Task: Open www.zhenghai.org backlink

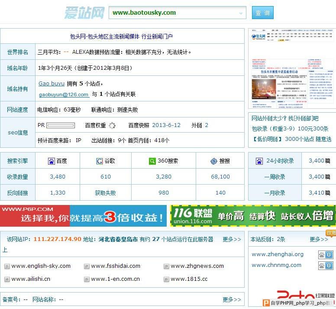Action: point(278,254)
